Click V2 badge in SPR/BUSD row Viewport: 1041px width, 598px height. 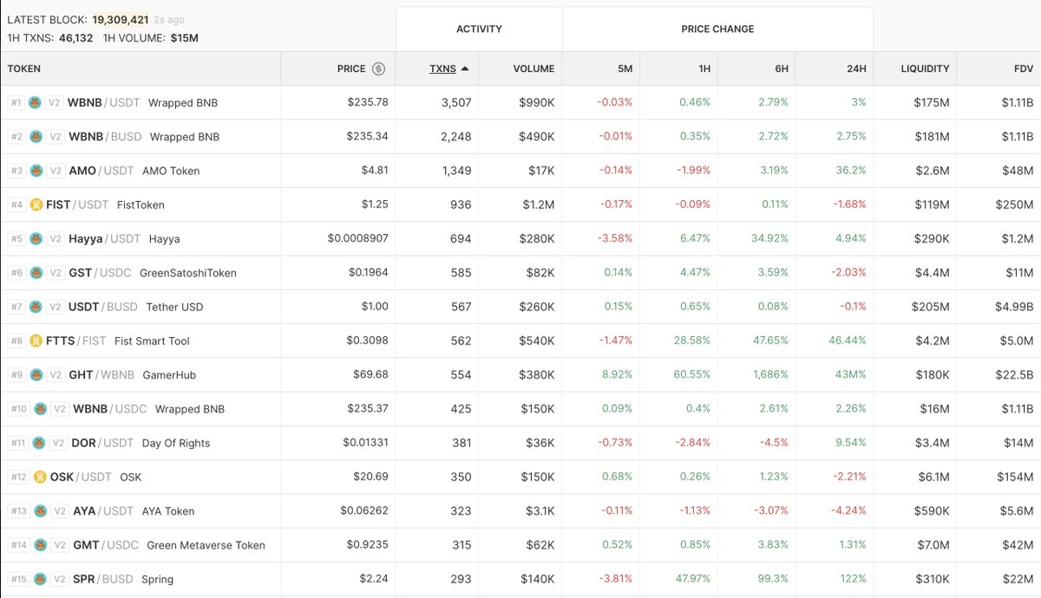pyautogui.click(x=59, y=579)
